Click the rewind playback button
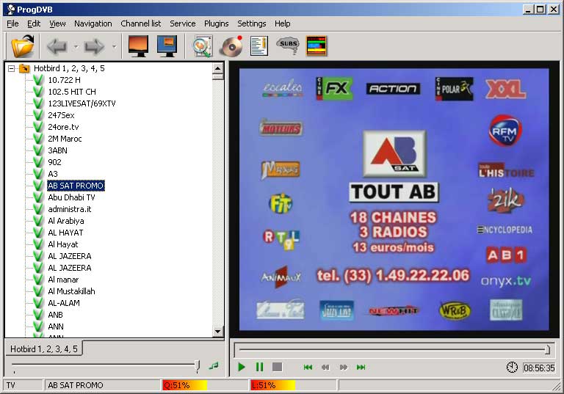 [325, 368]
